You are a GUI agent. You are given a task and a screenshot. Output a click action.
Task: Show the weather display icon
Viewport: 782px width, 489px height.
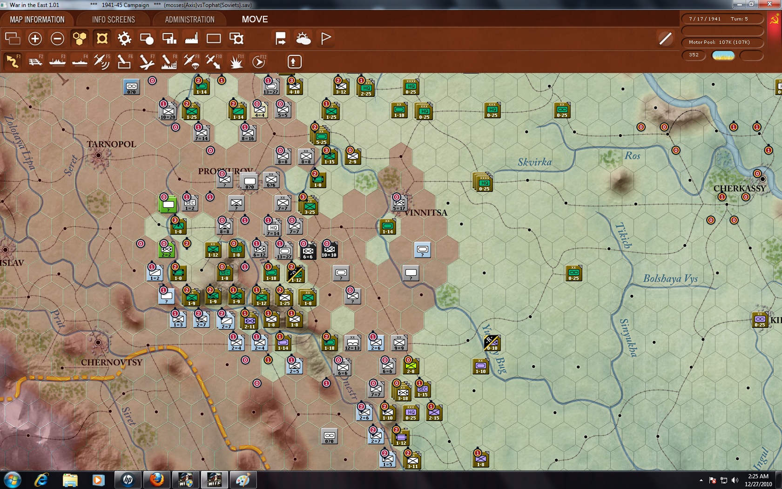tap(303, 38)
